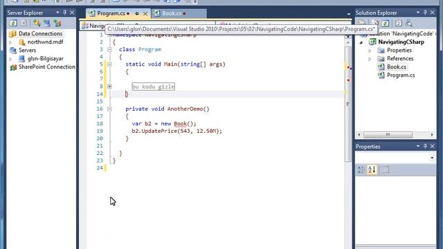Select glsn-Bilgisayar server
The image size is (443, 249).
[x=45, y=58]
